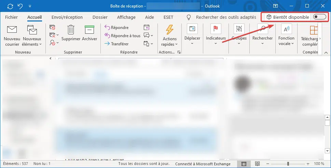This screenshot has height=168, width=331.
Task: Click the Archiver box icon
Action: (89, 33)
